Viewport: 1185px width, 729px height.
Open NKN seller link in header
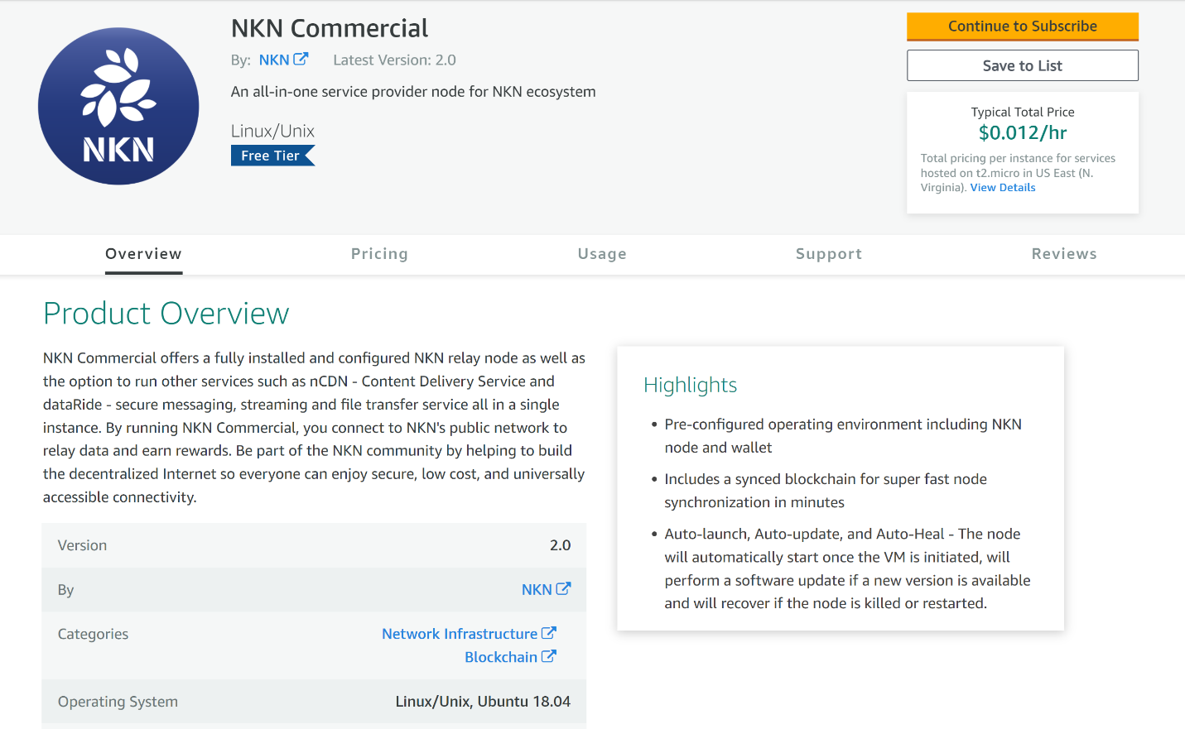(x=274, y=60)
